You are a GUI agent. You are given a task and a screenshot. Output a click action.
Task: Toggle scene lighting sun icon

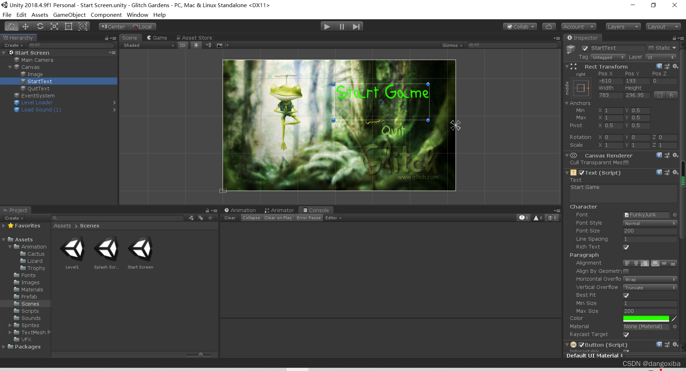(196, 45)
